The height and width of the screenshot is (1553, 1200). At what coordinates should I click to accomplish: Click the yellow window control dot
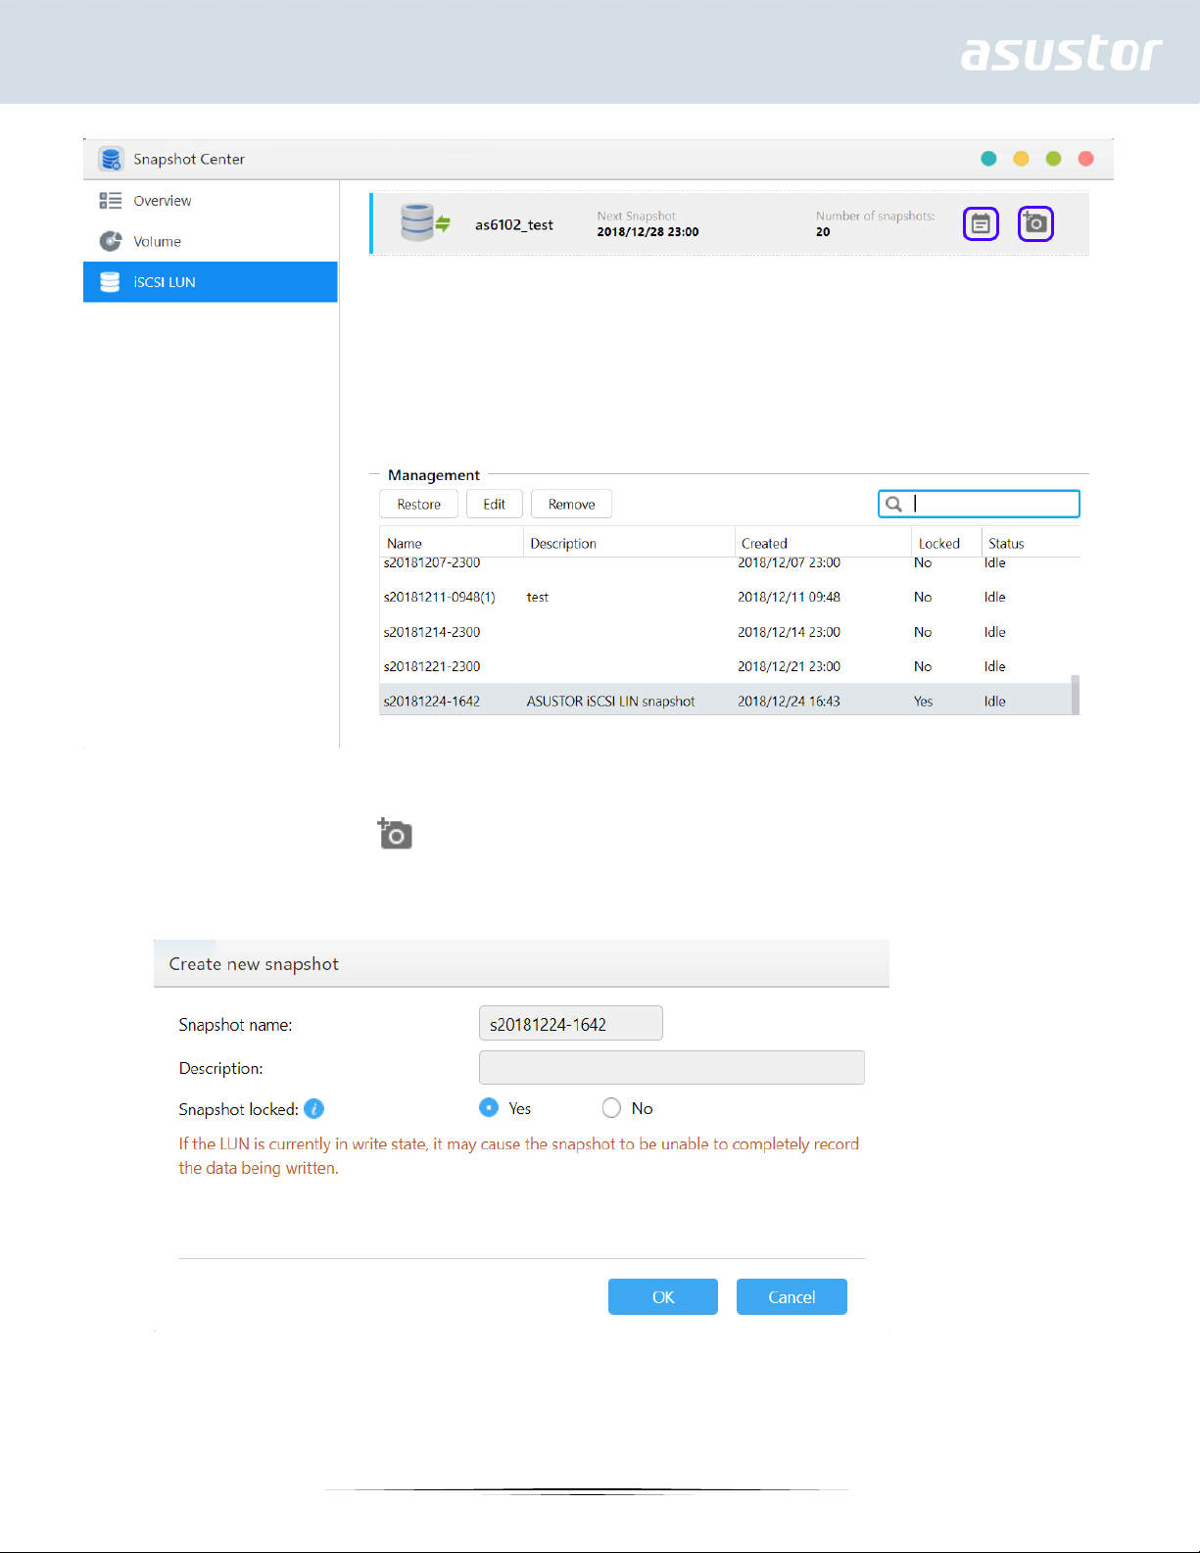click(x=1021, y=159)
